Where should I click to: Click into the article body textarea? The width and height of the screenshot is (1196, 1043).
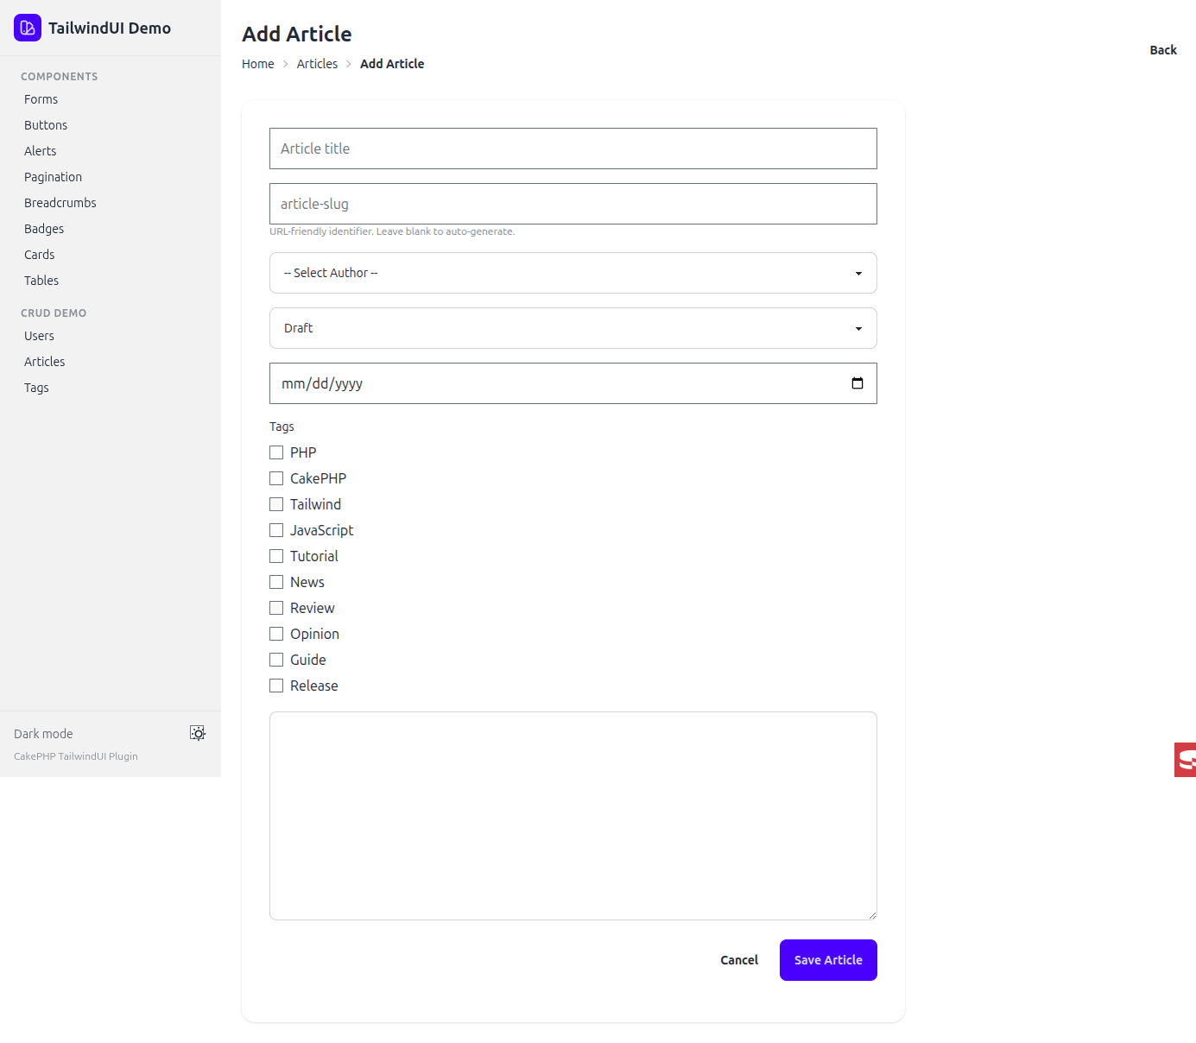click(573, 816)
